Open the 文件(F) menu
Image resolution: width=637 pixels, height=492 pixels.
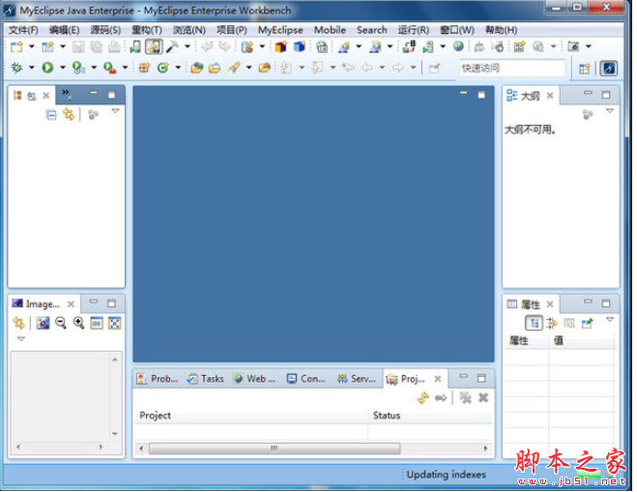tap(23, 30)
